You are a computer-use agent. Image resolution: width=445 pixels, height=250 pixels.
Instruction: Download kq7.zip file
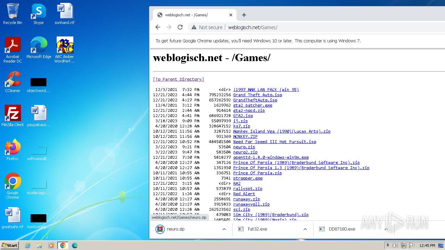(242, 126)
